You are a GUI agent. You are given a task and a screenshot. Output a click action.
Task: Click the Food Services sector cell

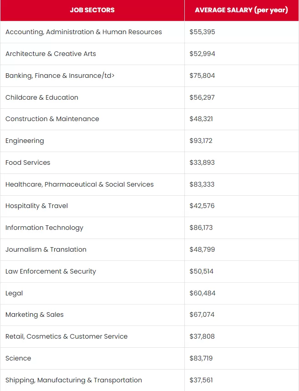(x=92, y=162)
